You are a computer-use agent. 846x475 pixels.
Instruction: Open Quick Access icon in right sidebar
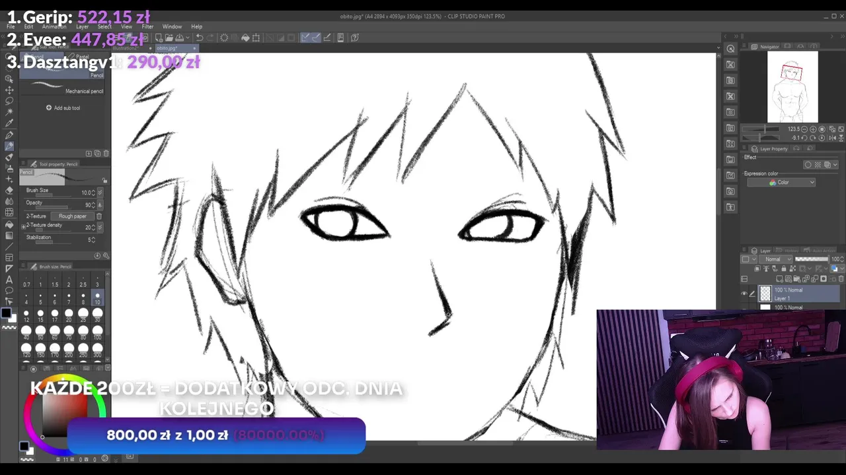pos(730,49)
